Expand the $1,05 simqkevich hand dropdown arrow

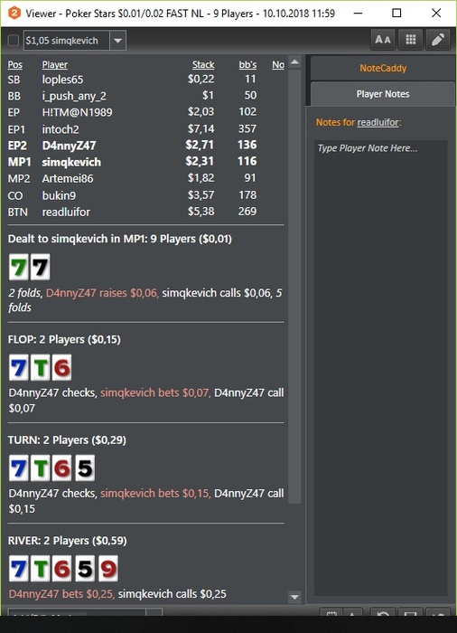(x=117, y=41)
